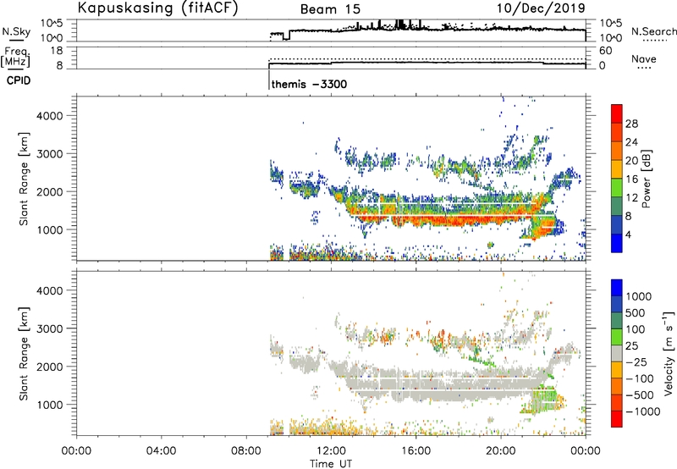
Task: Click the '16:00' time axis label
Action: tap(416, 451)
